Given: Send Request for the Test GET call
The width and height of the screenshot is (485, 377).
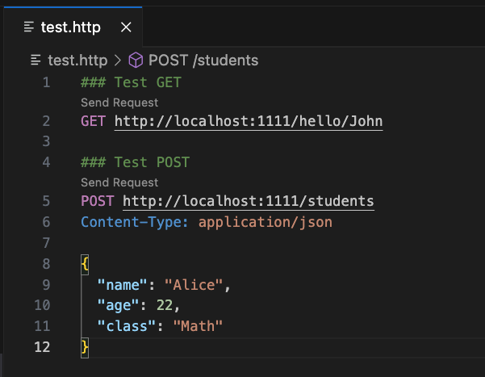Looking at the screenshot, I should (x=119, y=103).
